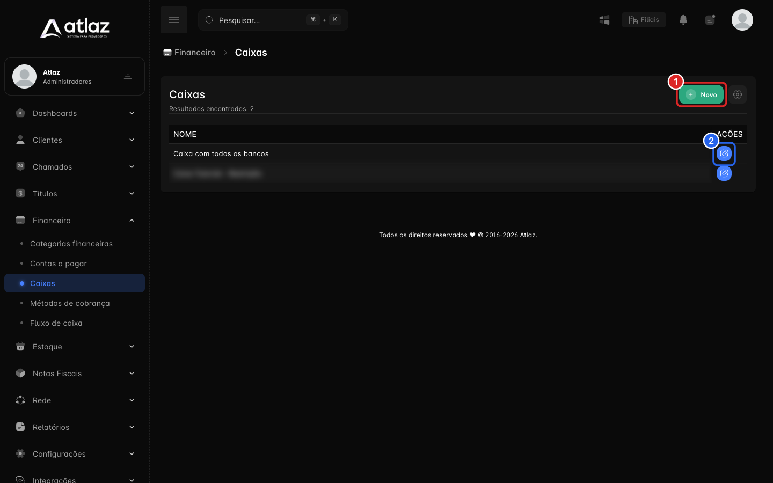
Task: Click the Relatórios document icon
Action: [20, 427]
